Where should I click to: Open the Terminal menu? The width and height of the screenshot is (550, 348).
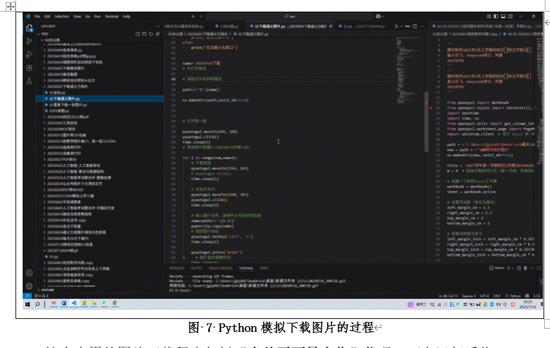tap(112, 16)
